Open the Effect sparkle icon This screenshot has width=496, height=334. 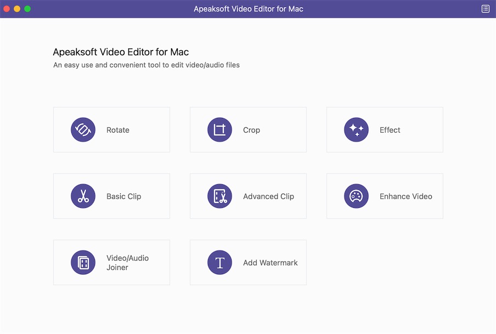coord(356,129)
